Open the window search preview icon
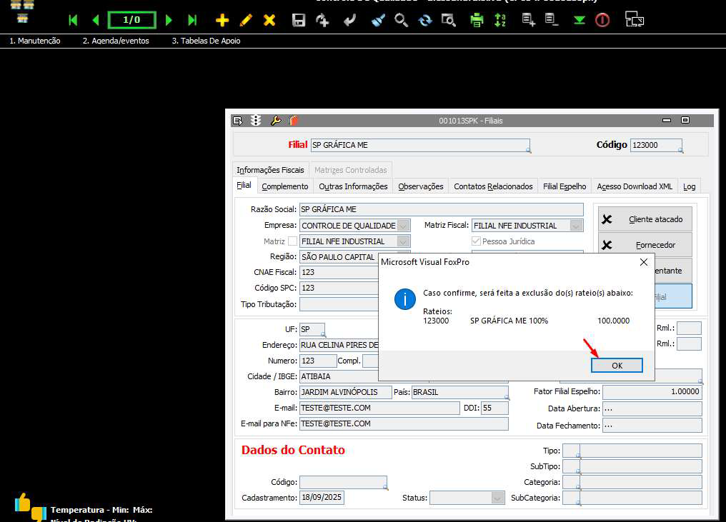The height and width of the screenshot is (522, 726). pos(448,20)
